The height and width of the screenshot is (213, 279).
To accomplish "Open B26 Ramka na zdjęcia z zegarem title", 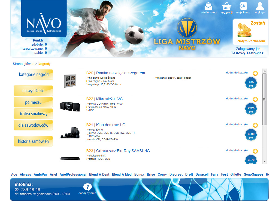I will (x=116, y=73).
